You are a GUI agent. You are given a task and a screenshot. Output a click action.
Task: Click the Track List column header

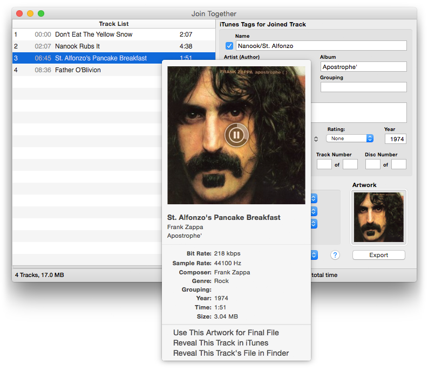click(114, 24)
